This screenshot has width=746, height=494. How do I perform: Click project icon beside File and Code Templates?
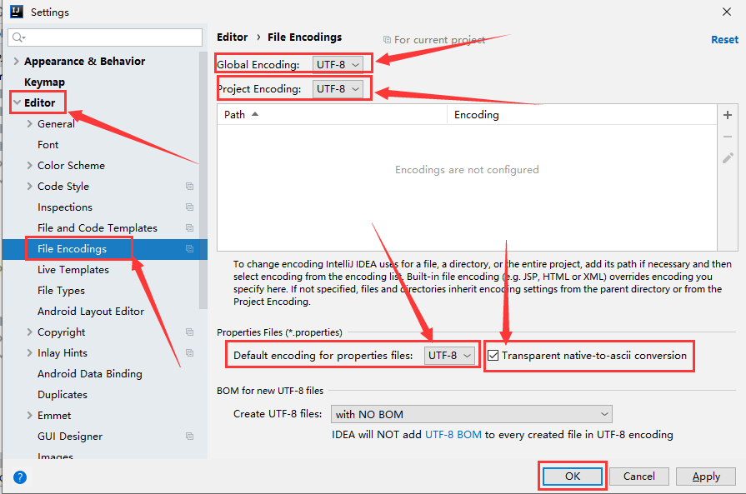click(189, 228)
